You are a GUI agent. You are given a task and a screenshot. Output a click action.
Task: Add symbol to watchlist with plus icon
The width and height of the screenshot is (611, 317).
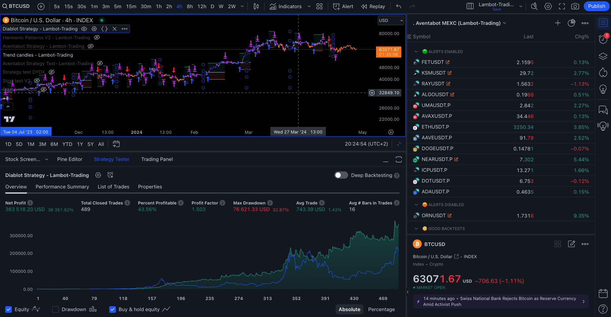click(558, 23)
